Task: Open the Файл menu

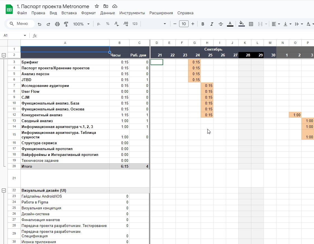Action: 22,13
